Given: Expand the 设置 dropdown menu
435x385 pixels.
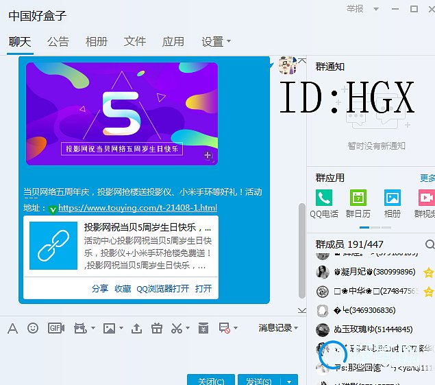Looking at the screenshot, I should coord(229,41).
